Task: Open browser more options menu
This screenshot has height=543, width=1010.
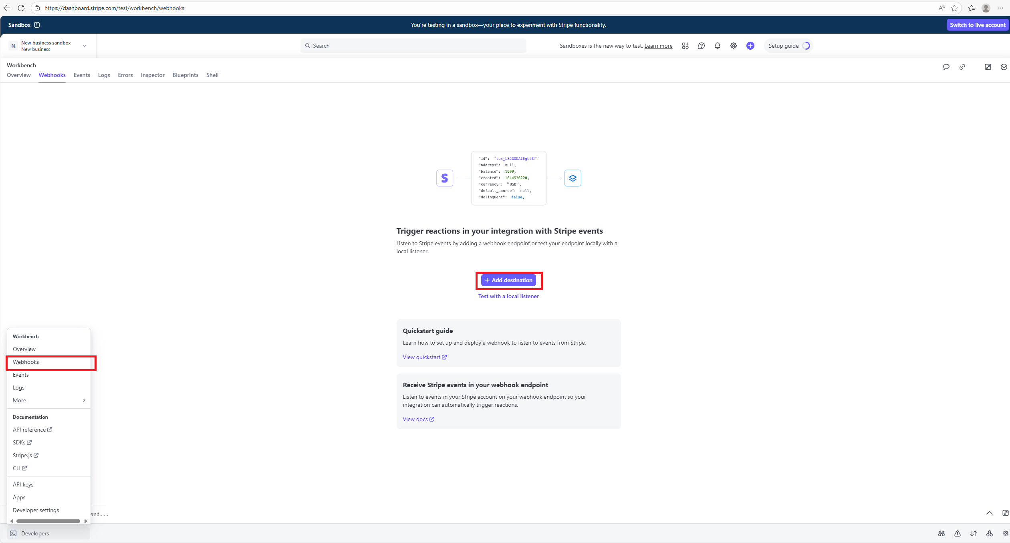Action: pyautogui.click(x=1000, y=8)
